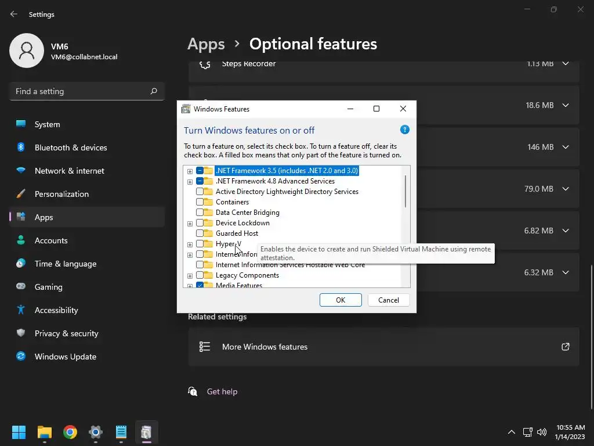Click the Cancel button

(x=389, y=300)
